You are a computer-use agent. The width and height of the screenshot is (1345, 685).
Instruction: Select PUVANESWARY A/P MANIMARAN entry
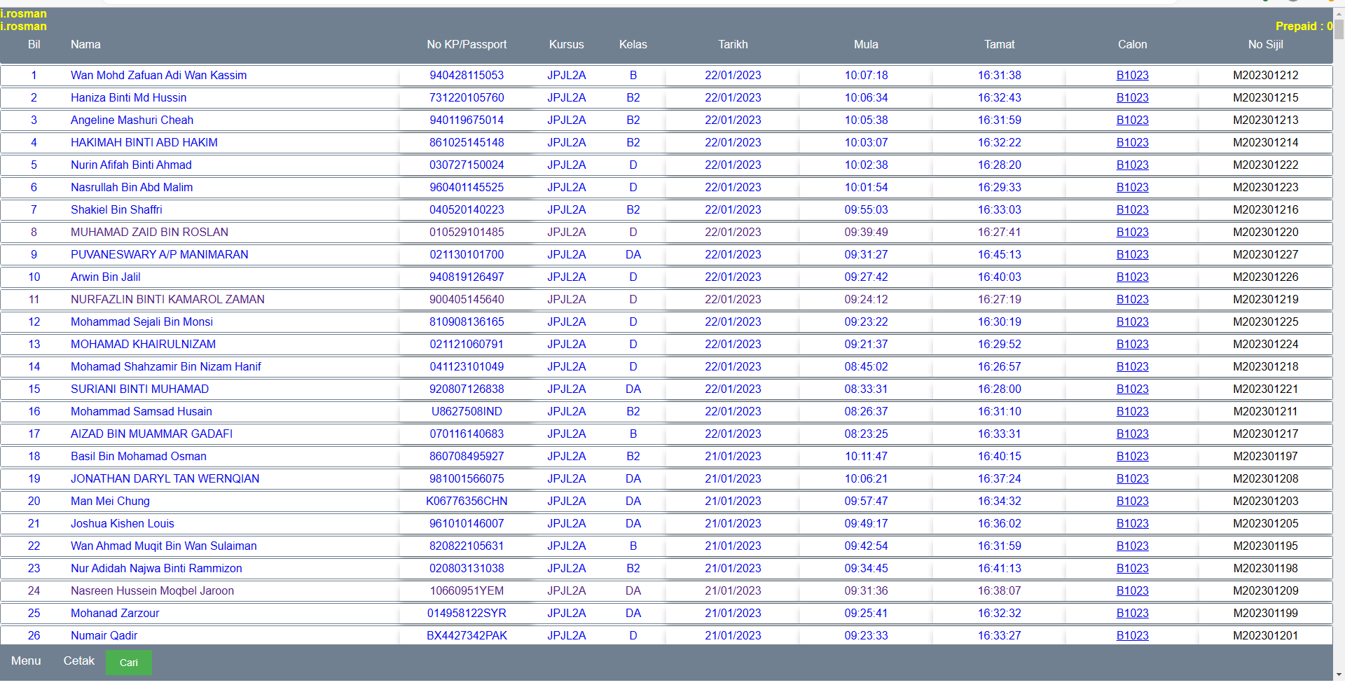tap(159, 254)
